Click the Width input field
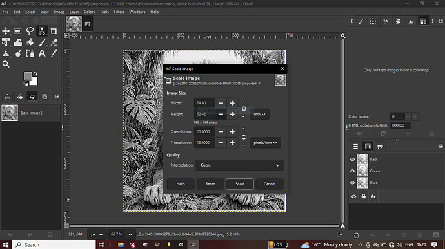Screen dimensions: 445x249 click(x=204, y=103)
